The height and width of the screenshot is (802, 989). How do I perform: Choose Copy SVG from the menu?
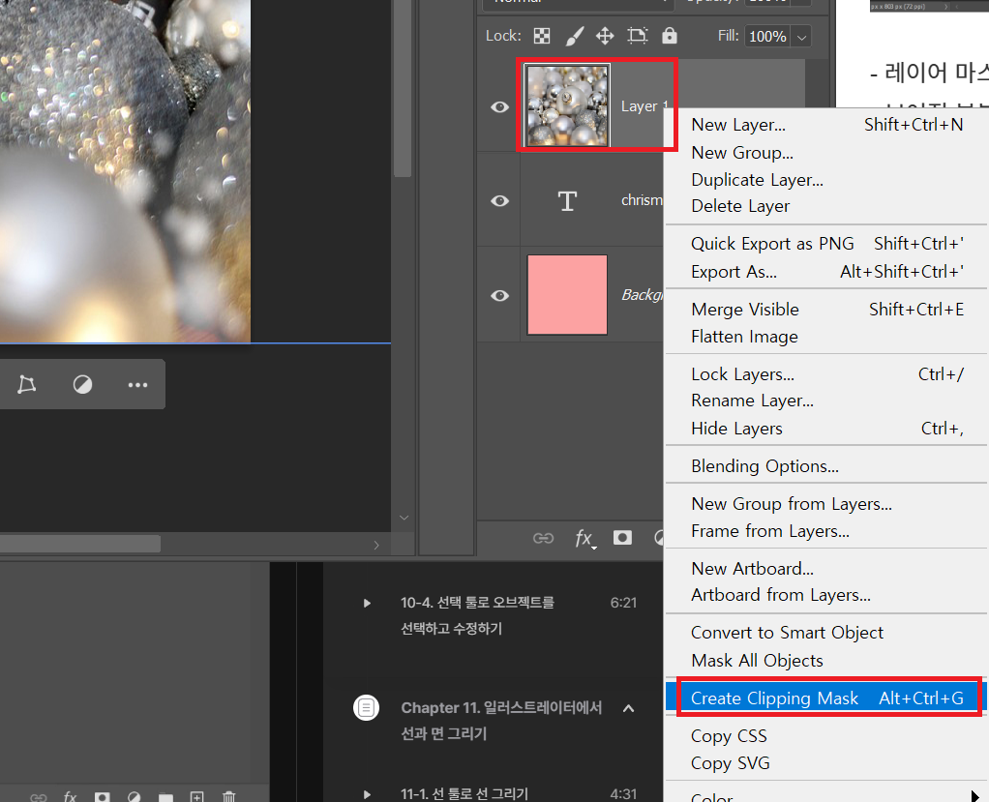coord(826,763)
